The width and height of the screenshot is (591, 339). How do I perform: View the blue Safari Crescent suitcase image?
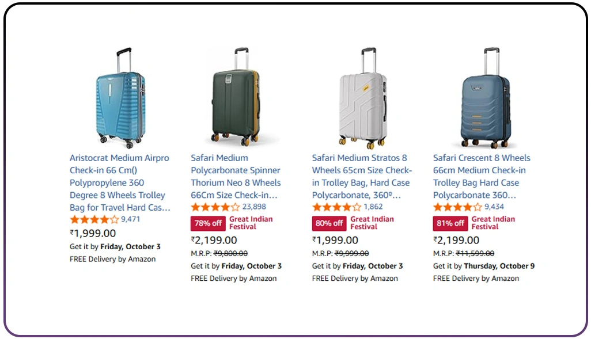pos(486,99)
